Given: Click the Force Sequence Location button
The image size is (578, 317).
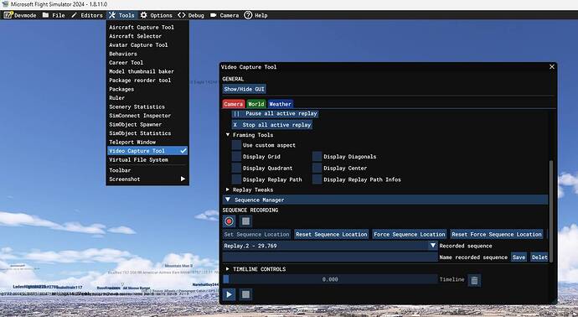Looking at the screenshot, I should point(409,234).
